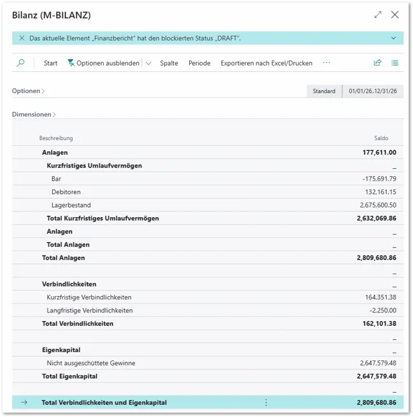The height and width of the screenshot is (417, 413).
Task: Open the list view icon
Action: [x=394, y=63]
